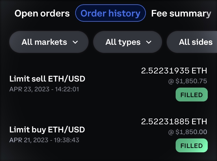
Task: Select the @ $1,850.00 buy price
Action: pyautogui.click(x=187, y=132)
